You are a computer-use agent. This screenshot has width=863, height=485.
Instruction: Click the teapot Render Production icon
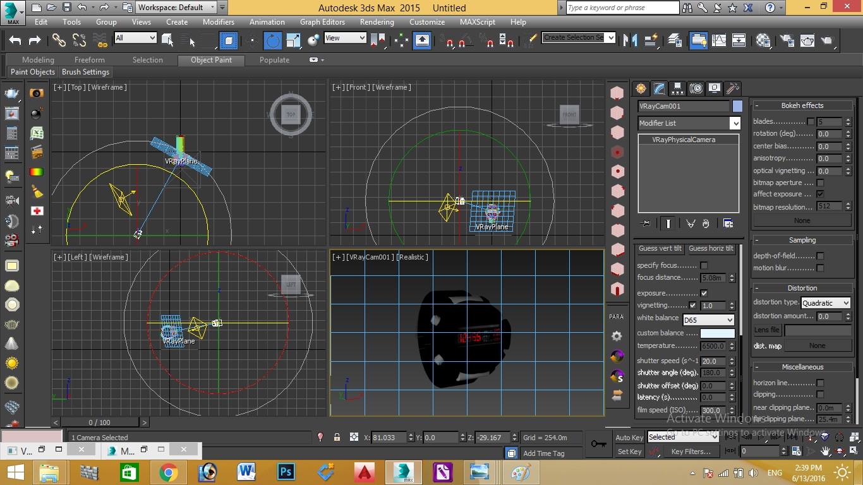point(827,40)
